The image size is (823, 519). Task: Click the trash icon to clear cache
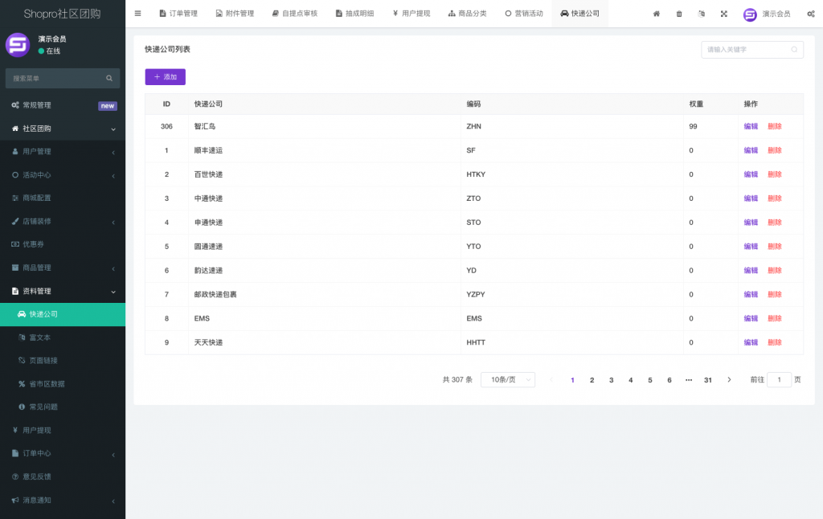click(678, 14)
